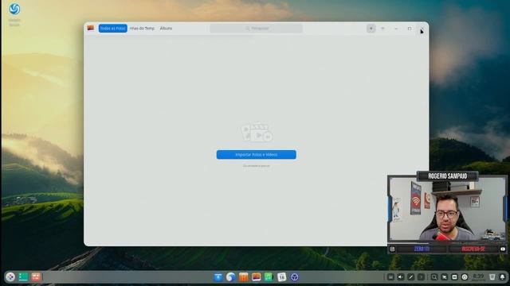510x286 pixels.
Task: Open the power button in the dock
Action: click(465, 277)
